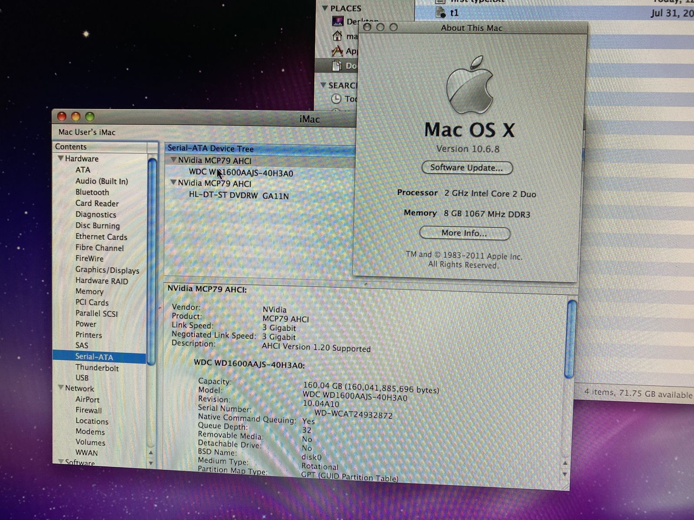Viewport: 694px width, 520px height.
Task: Select USB in the Contents list
Action: tap(82, 378)
